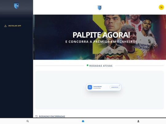Open profile from bottom navigation
This screenshot has height=124, width=166.
coord(138,121)
